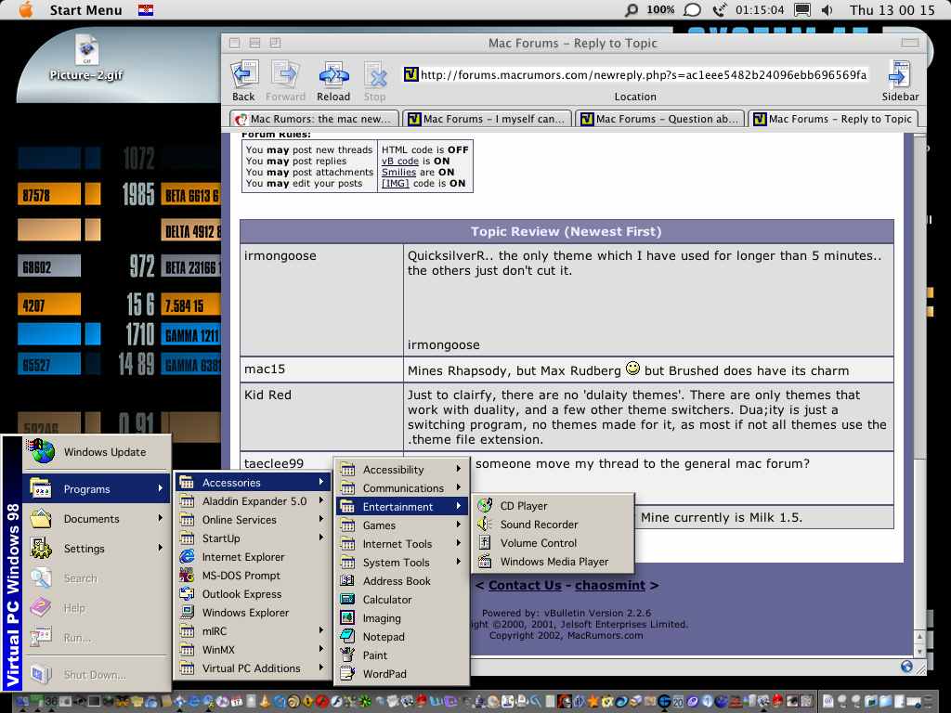The image size is (951, 713).
Task: Open Windows Update
Action: [x=97, y=452]
